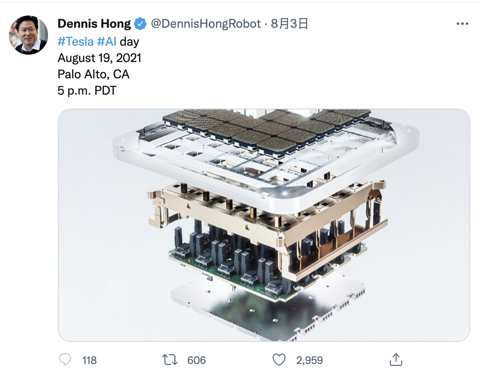This screenshot has width=480, height=377.
Task: Click the 2,959 likes count
Action: (x=310, y=360)
